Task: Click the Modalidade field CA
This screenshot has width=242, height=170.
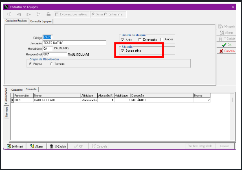Action: [48, 48]
